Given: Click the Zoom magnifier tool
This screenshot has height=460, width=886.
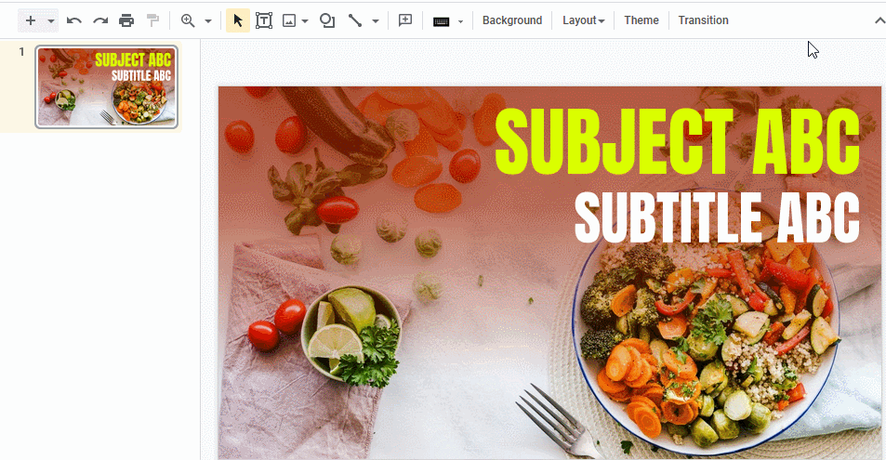Looking at the screenshot, I should [x=188, y=20].
